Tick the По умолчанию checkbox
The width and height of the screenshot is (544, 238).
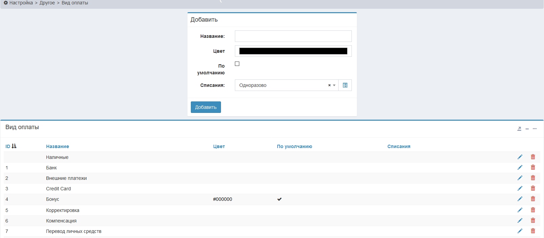coord(237,64)
